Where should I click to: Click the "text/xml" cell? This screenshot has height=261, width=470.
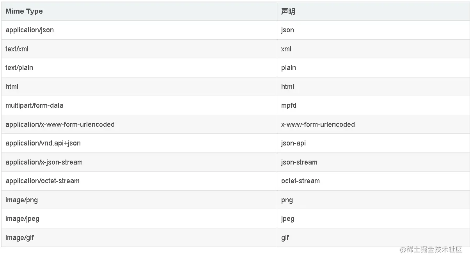point(17,49)
